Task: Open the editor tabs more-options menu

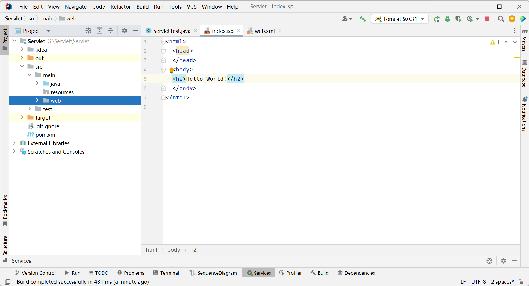Action: point(515,31)
